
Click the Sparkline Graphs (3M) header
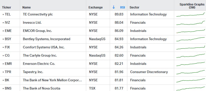pos(192,6)
